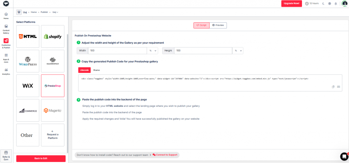Email the publish code via envelope icon
349x163 pixels.
(x=338, y=87)
